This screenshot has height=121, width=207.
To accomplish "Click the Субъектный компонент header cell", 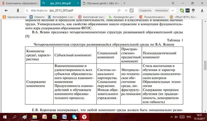I will (75, 55).
